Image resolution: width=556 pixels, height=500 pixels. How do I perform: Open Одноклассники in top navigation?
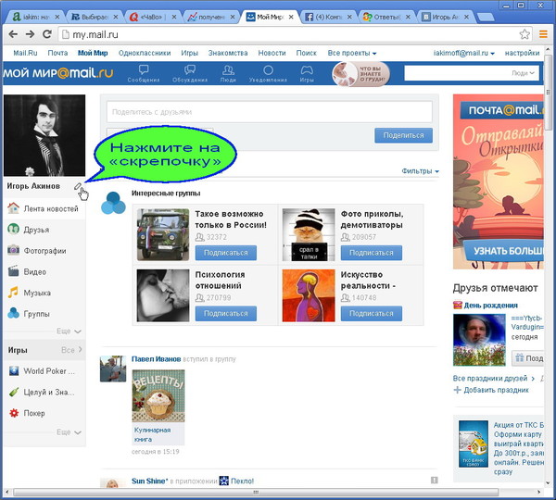(145, 53)
